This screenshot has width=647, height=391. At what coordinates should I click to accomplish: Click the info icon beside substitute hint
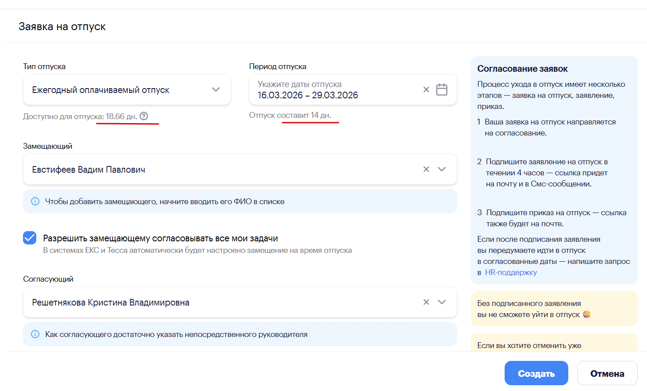35,201
